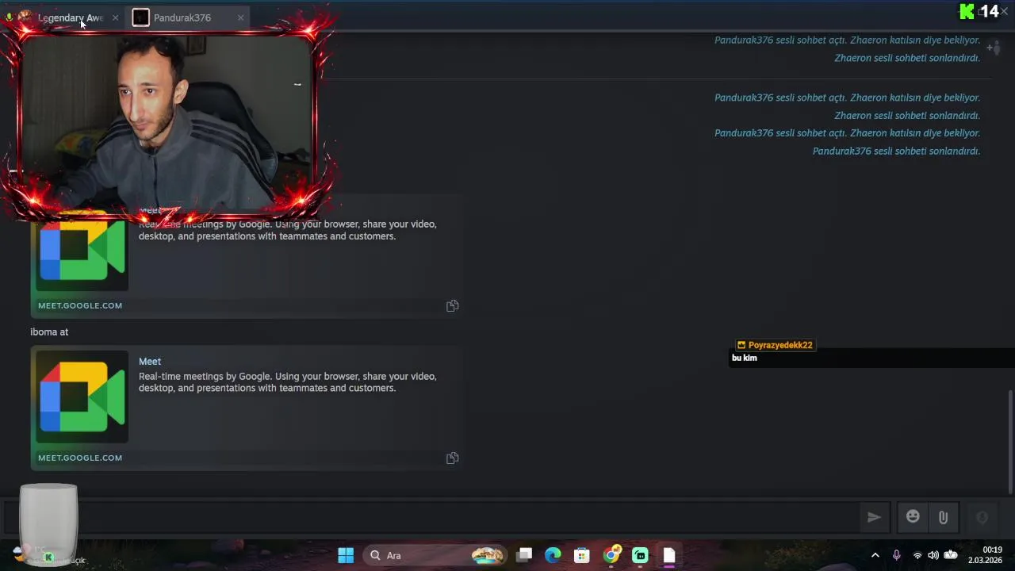Switch to the Pandurak376 chat tab

(x=182, y=17)
